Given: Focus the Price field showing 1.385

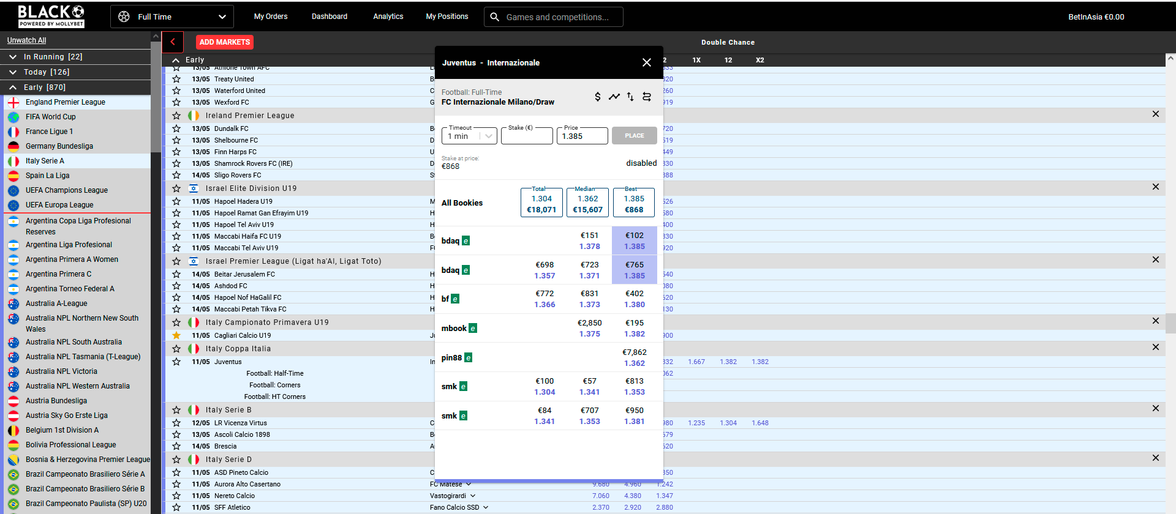Looking at the screenshot, I should pyautogui.click(x=582, y=136).
